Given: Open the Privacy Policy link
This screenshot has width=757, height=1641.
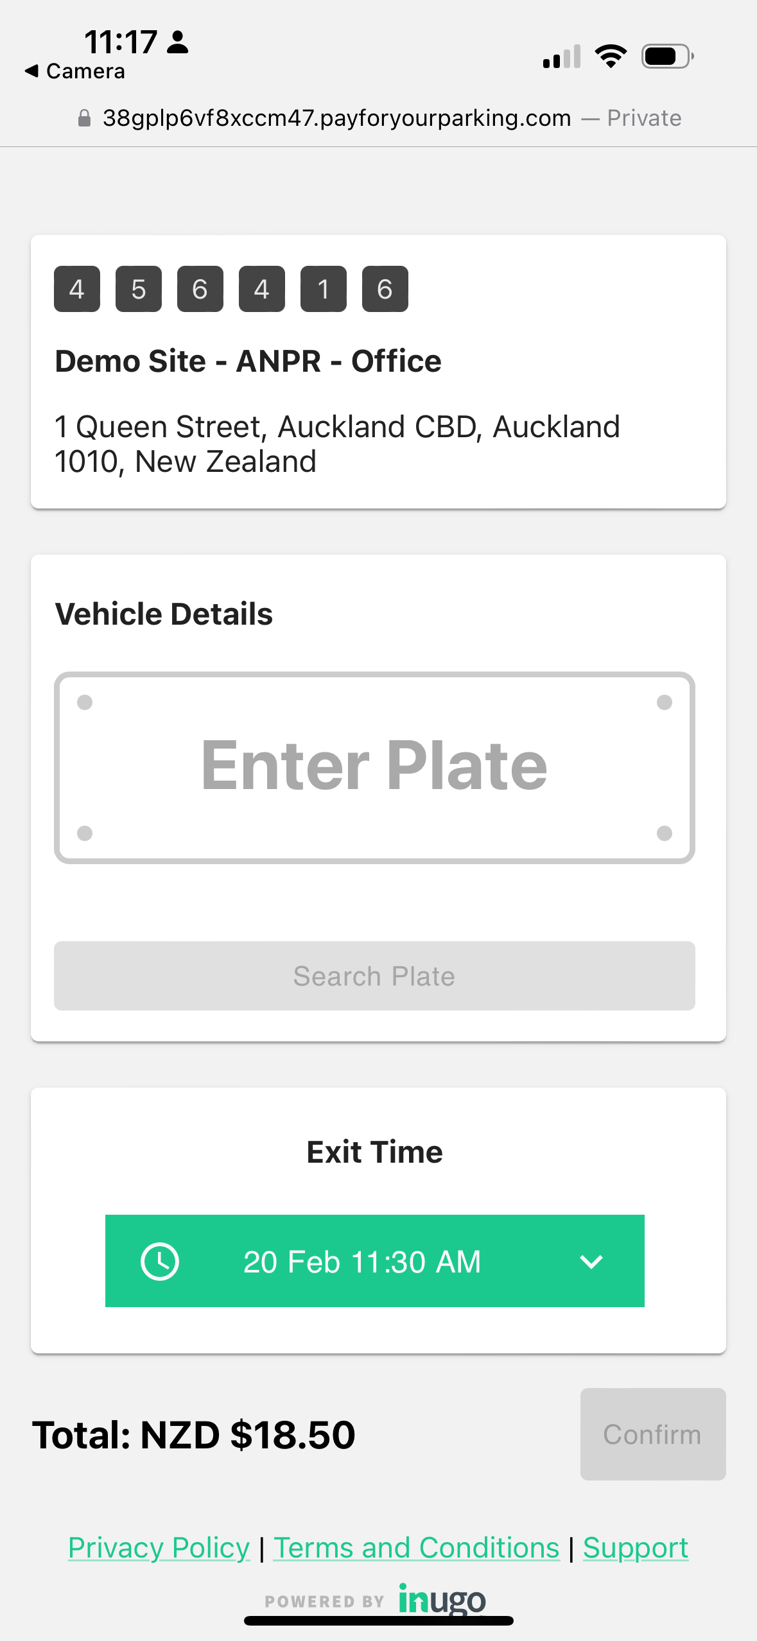Looking at the screenshot, I should [159, 1548].
